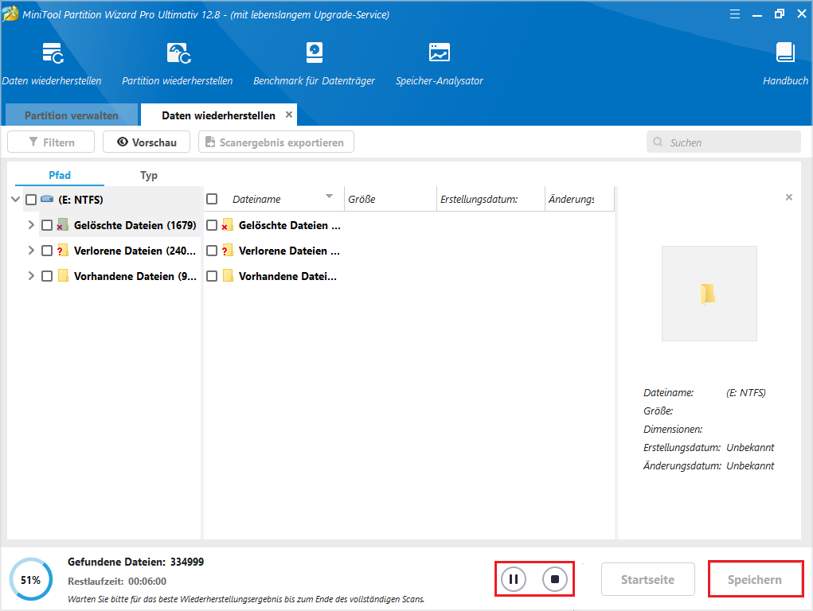Focus the Suchen search field

(x=723, y=142)
